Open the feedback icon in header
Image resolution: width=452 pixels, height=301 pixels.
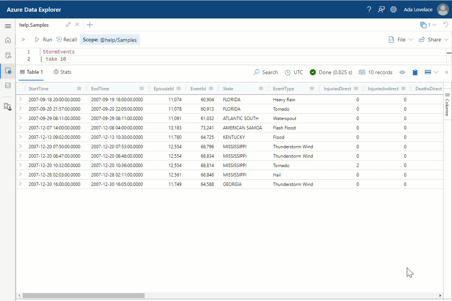pos(382,9)
